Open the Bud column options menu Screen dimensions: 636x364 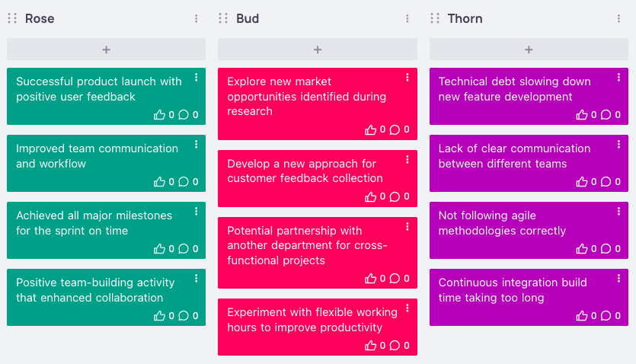(407, 18)
